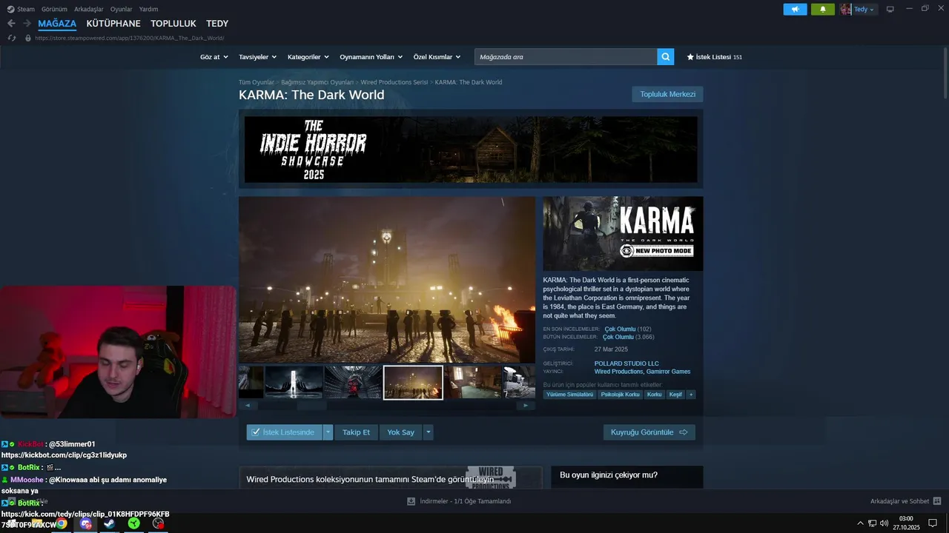This screenshot has width=949, height=533.
Task: Open the Özel Kısımlar dropdown menu
Action: point(437,57)
